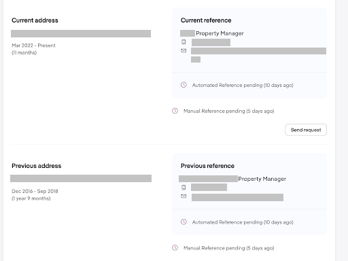Click the phone icon under Current reference

tap(184, 42)
